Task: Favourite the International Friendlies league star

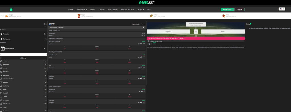Action: (x=143, y=27)
